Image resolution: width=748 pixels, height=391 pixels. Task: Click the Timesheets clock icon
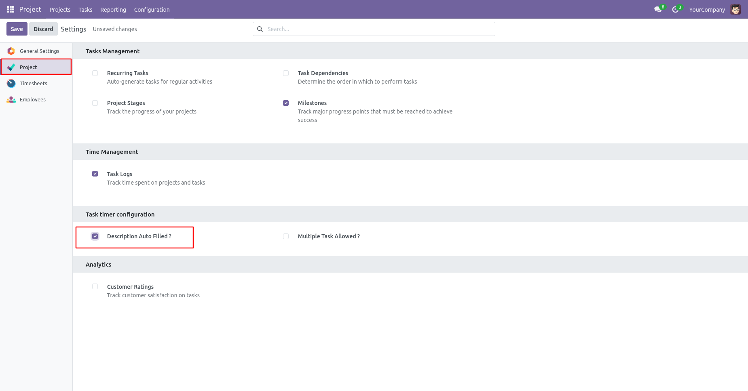11,83
